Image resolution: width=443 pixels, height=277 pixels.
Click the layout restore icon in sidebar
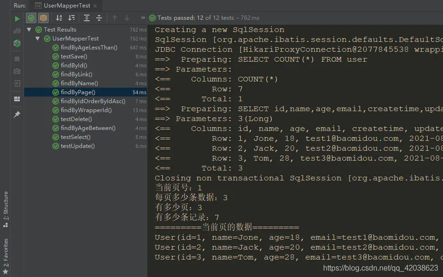17,99
